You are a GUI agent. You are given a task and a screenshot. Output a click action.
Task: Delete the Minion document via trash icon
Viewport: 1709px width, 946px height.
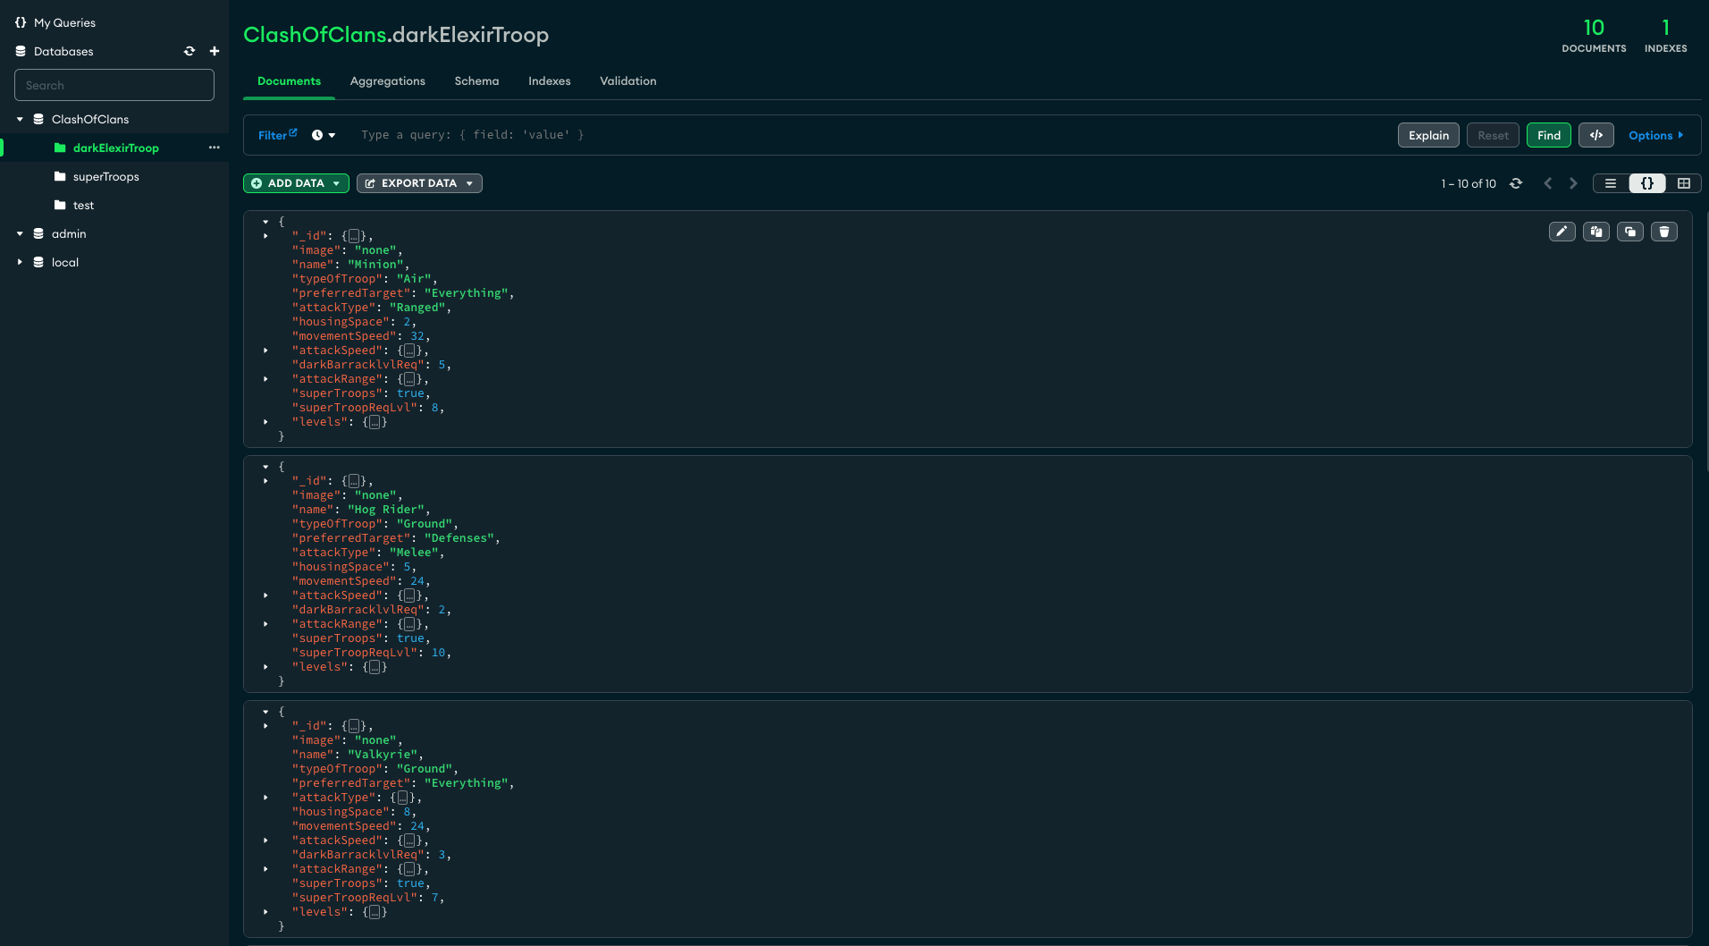(1663, 232)
